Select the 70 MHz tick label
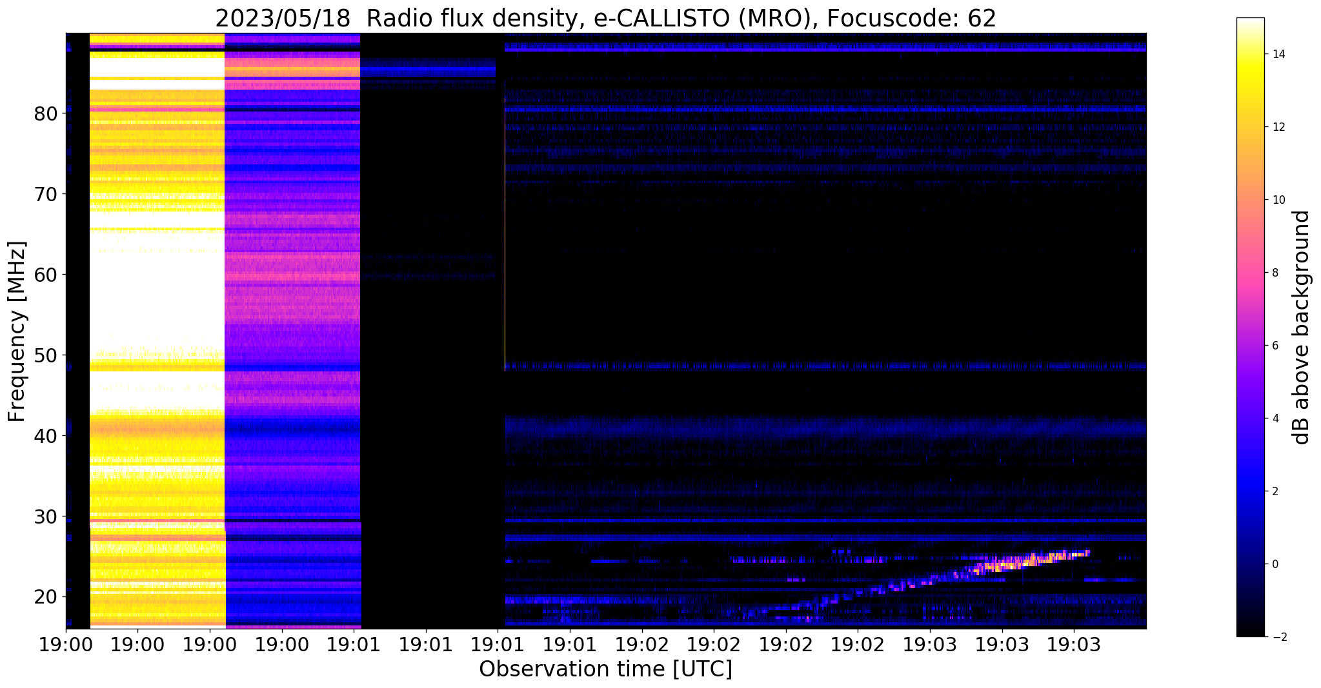Viewport: 1321px width, 688px height. pos(45,194)
